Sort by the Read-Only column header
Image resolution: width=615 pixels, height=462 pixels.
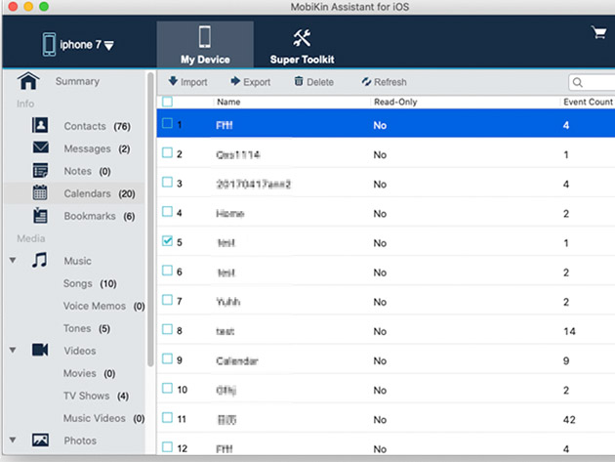click(395, 102)
